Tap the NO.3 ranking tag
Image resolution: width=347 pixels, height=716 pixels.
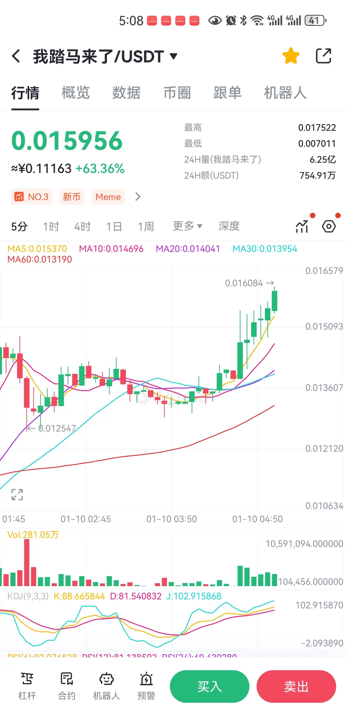point(32,197)
